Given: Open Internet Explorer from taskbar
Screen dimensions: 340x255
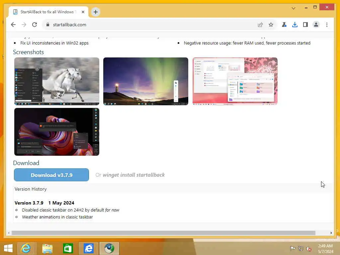Looking at the screenshot, I should [26, 248].
